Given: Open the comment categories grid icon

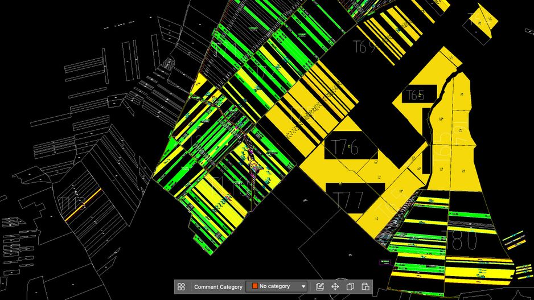Looking at the screenshot, I should coord(181,286).
